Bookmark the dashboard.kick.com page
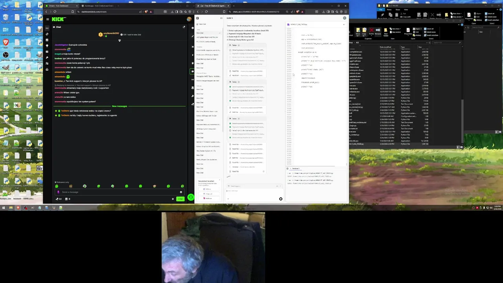Viewport: 503px width, 283px height. coord(72,12)
